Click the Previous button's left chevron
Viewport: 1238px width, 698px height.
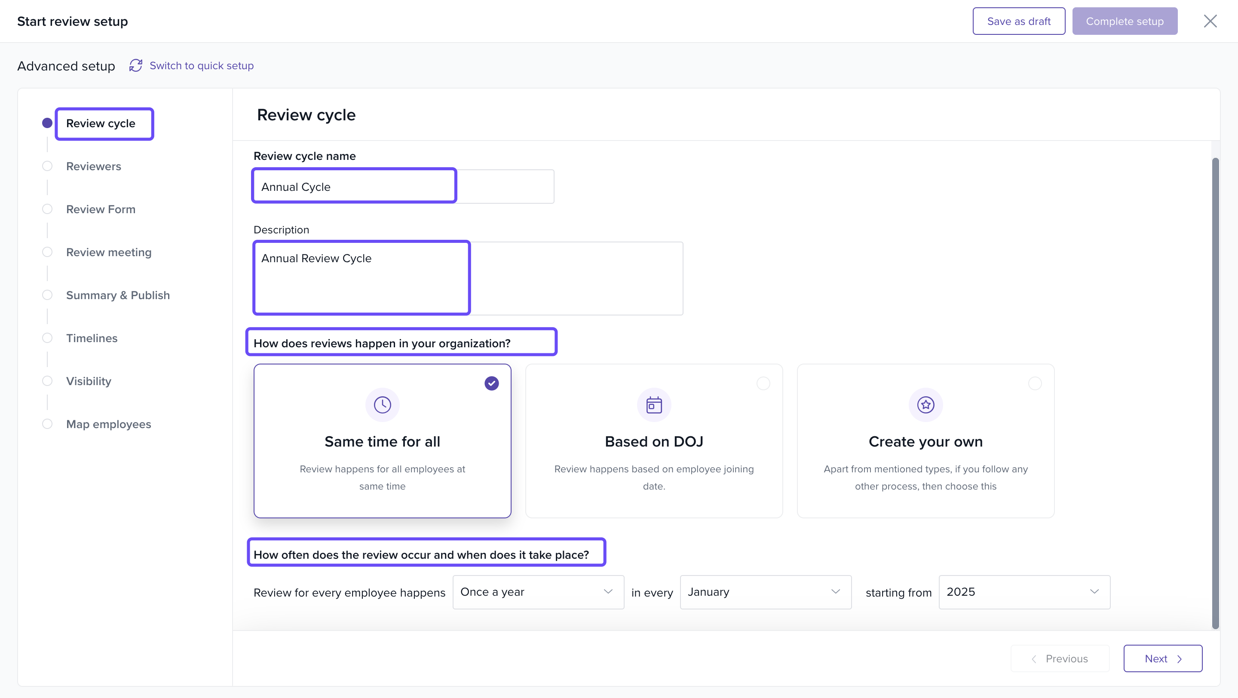[x=1034, y=659]
